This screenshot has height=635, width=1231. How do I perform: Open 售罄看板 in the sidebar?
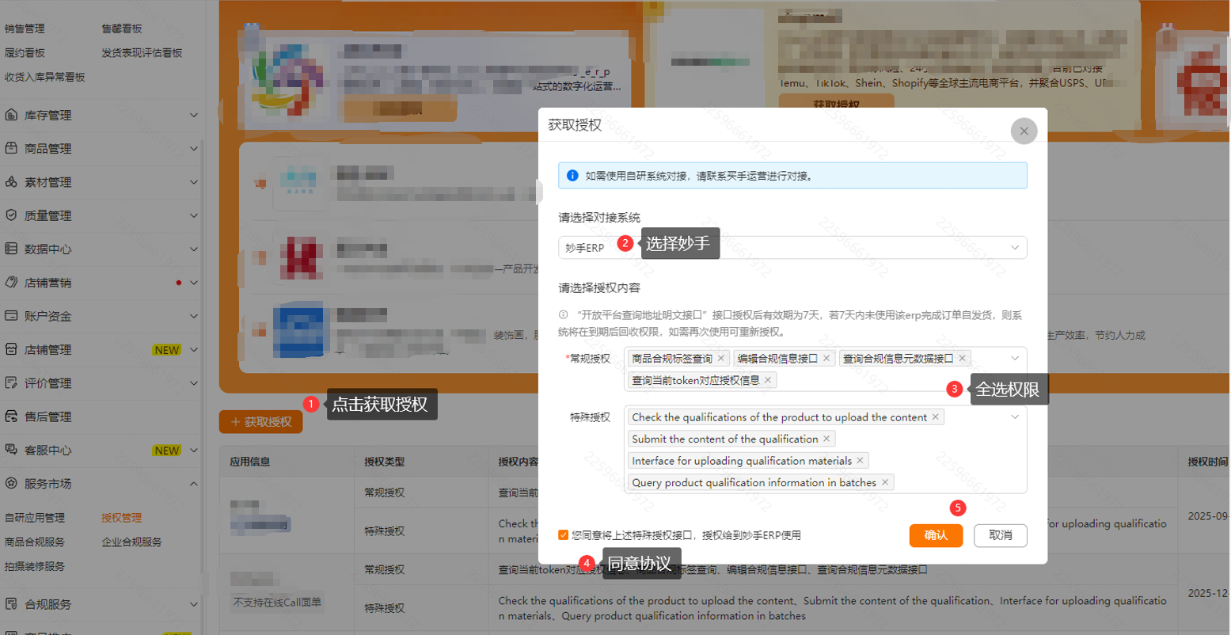point(122,29)
